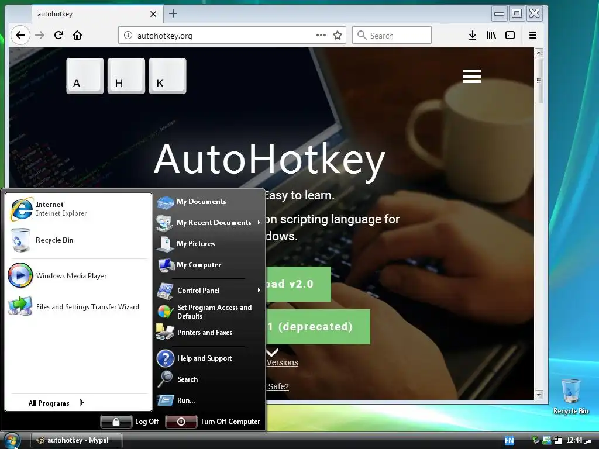The image size is (599, 449).
Task: Select the autohotkey browser tab
Action: [97, 14]
